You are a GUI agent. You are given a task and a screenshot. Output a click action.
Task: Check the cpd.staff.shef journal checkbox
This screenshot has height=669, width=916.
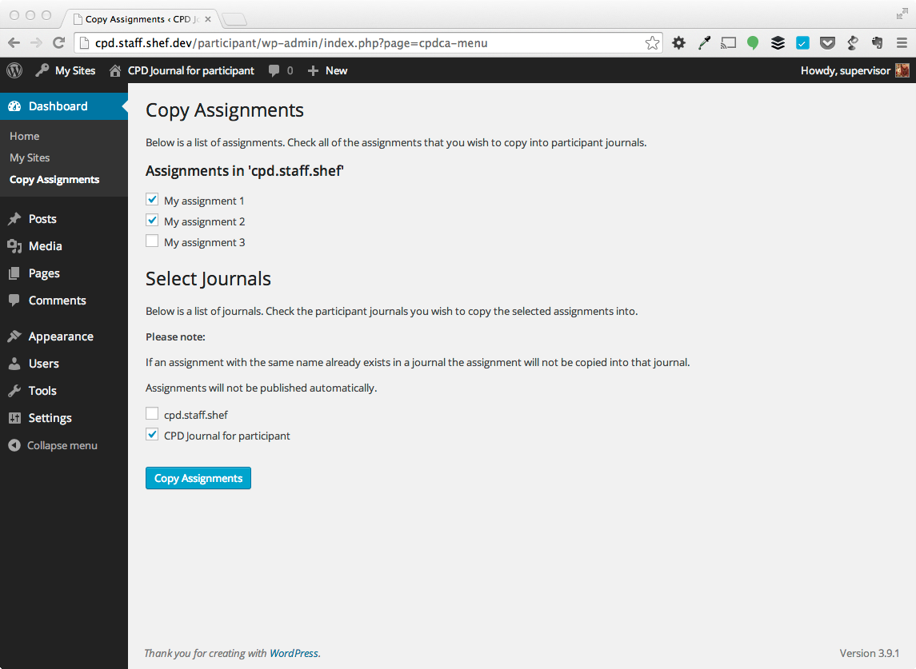(152, 414)
